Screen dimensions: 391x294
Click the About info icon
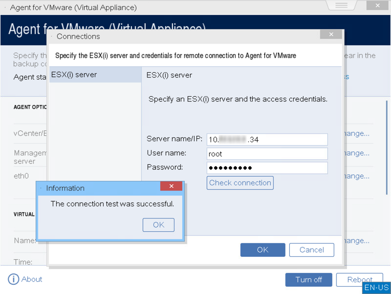(x=13, y=279)
